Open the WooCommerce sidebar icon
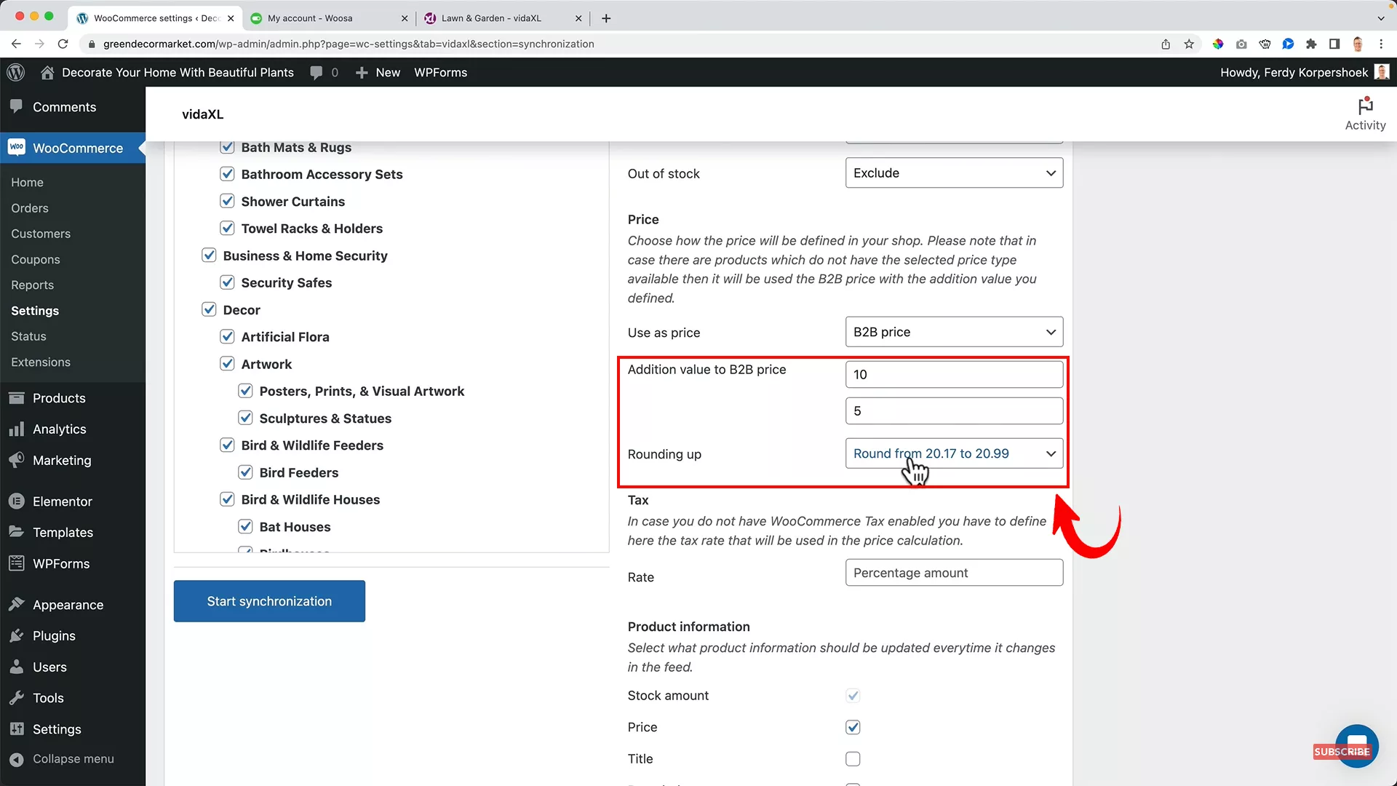The width and height of the screenshot is (1397, 786). [x=17, y=148]
